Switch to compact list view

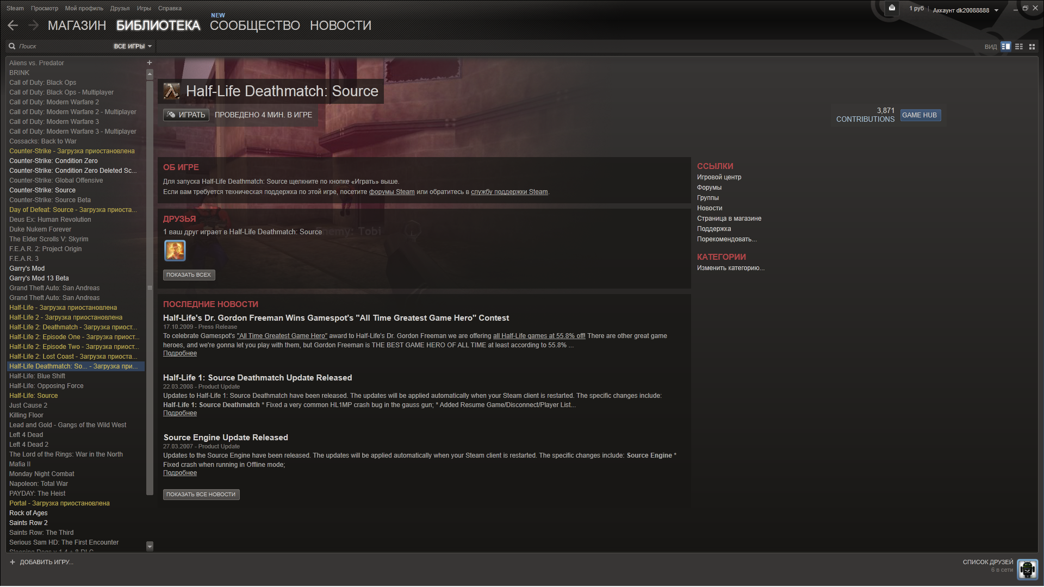pos(1019,47)
